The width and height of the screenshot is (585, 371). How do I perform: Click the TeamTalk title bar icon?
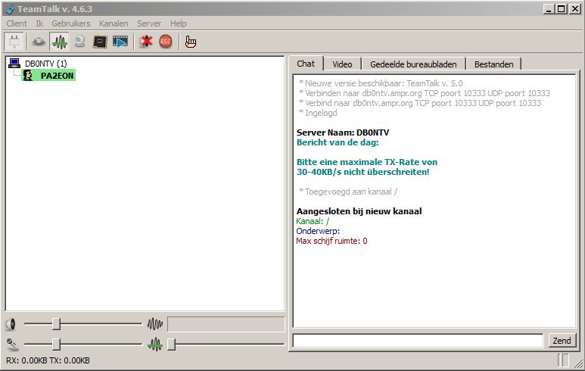click(11, 9)
